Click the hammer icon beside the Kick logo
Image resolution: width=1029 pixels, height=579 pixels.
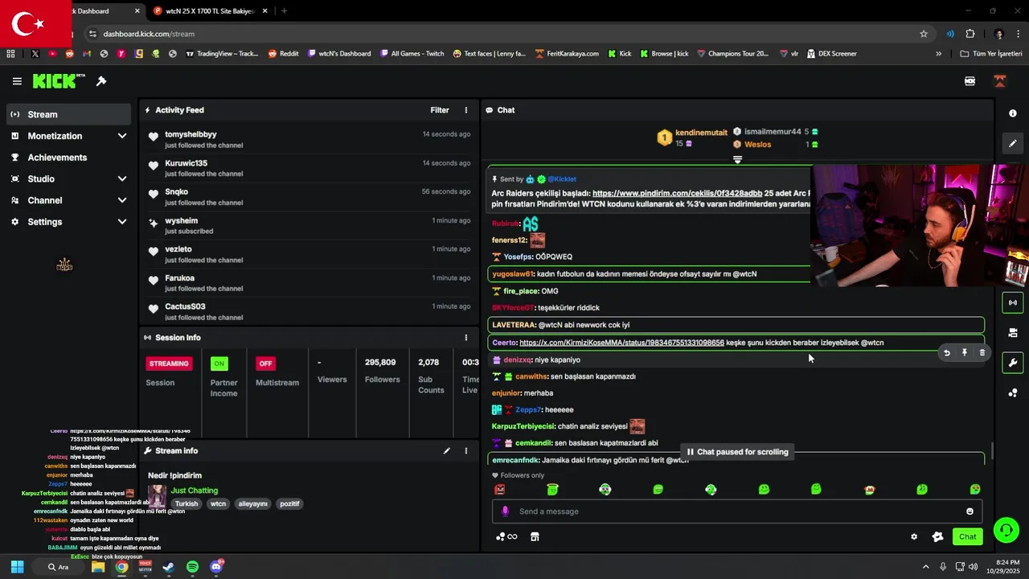[101, 81]
